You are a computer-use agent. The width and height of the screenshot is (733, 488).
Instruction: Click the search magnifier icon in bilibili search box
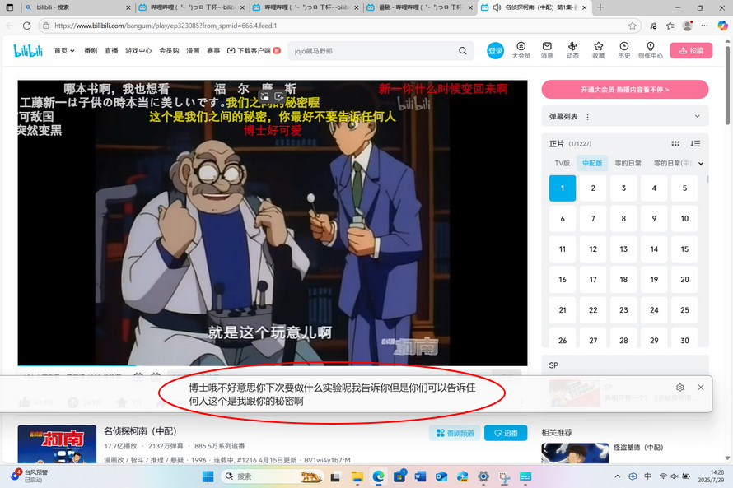pos(462,51)
